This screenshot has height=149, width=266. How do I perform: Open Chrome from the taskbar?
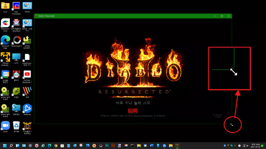(56, 145)
